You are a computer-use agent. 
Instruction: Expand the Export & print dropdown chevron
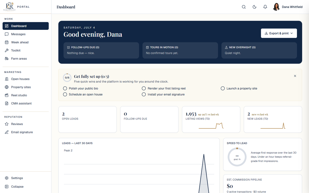[292, 33]
